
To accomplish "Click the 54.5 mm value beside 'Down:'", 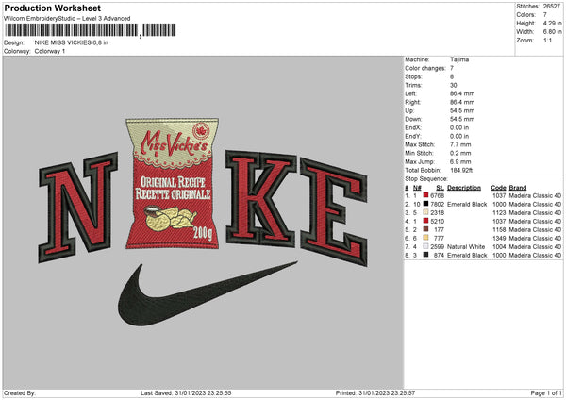I will click(462, 119).
